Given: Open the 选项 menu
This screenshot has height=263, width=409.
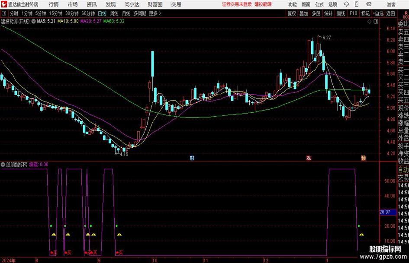Looking at the screenshot, I should (332, 4).
